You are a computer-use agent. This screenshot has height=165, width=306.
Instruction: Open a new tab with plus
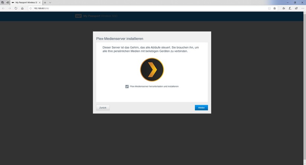(x=45, y=3)
